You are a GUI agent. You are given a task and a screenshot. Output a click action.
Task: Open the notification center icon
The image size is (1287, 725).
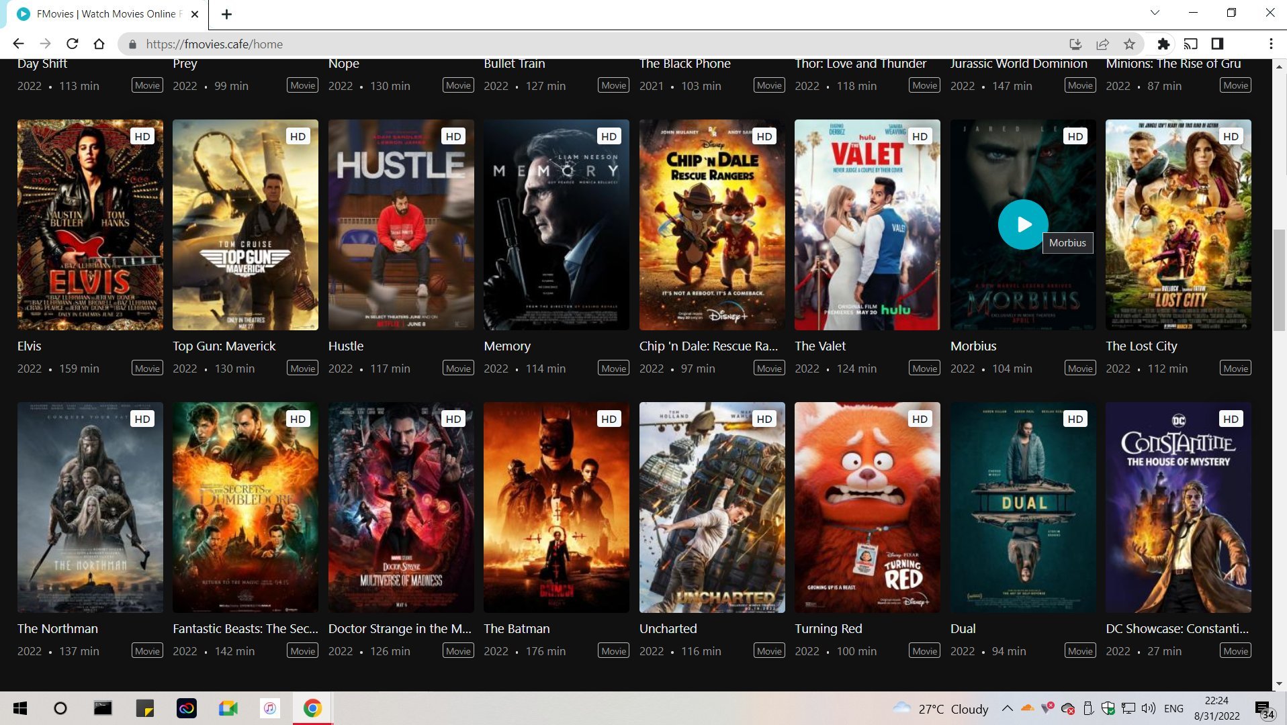point(1264,710)
